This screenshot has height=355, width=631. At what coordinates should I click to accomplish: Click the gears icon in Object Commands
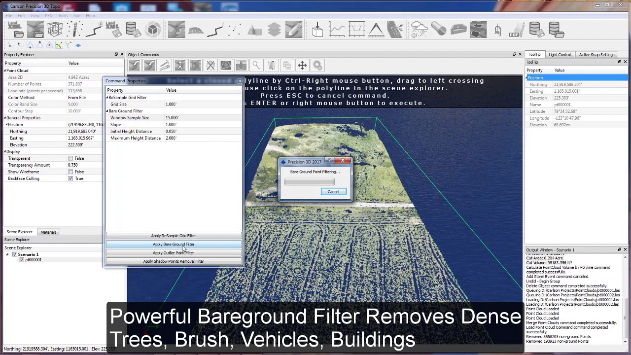click(317, 65)
